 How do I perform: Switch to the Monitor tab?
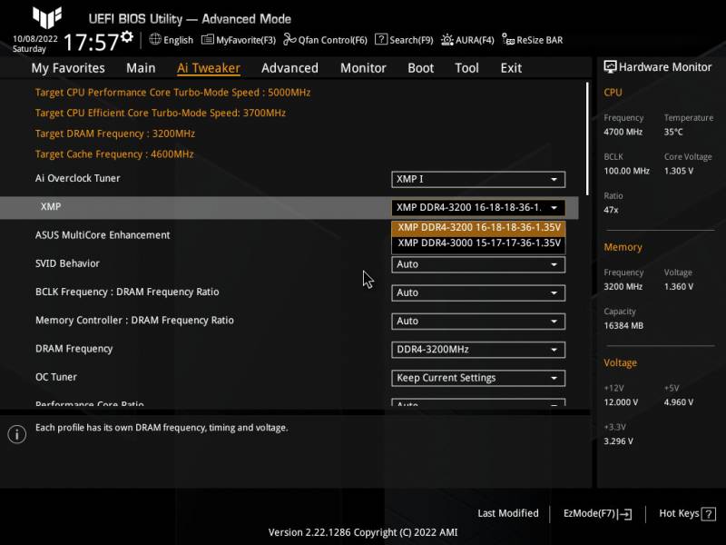pos(363,68)
